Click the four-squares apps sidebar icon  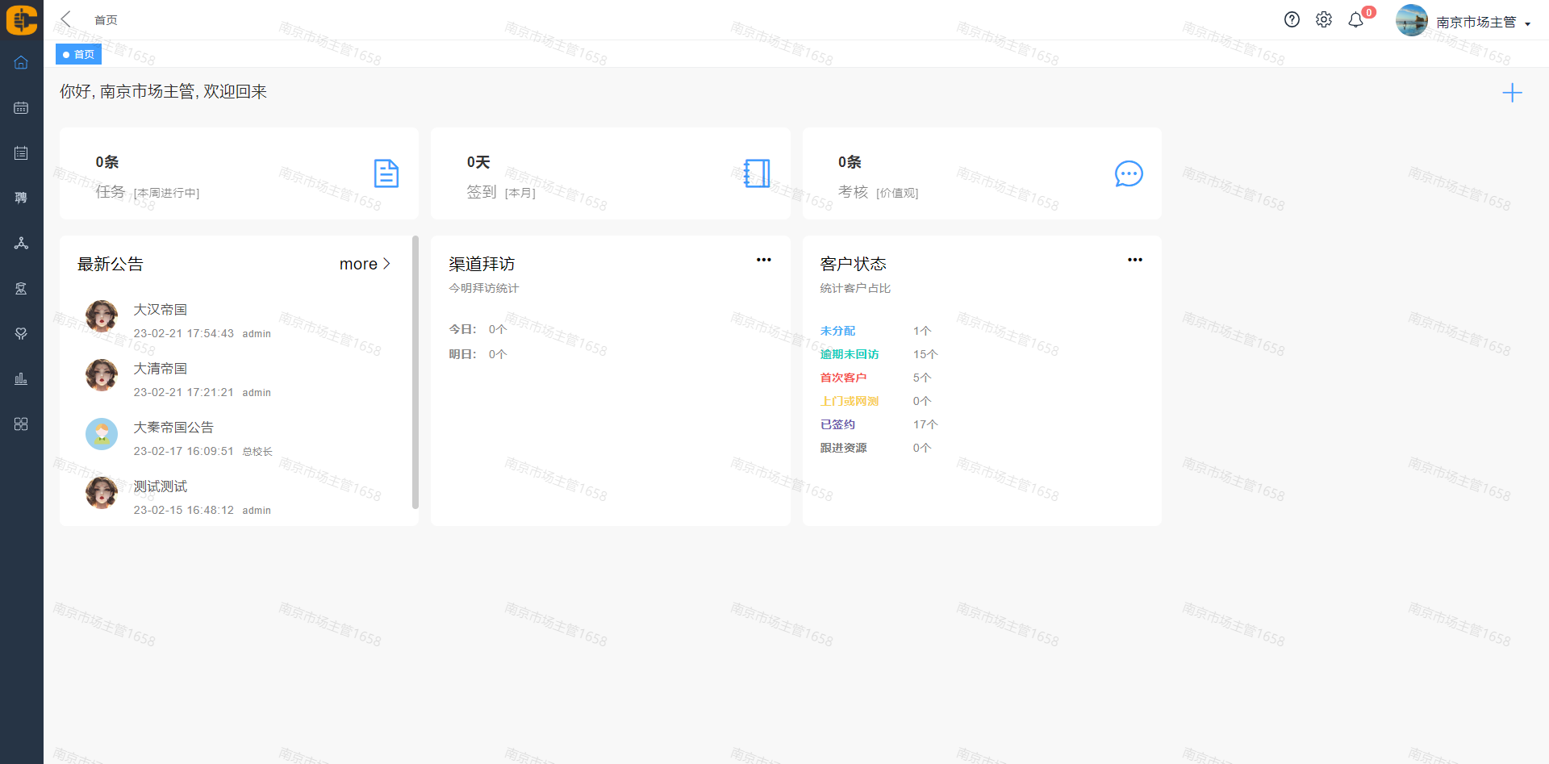(21, 424)
